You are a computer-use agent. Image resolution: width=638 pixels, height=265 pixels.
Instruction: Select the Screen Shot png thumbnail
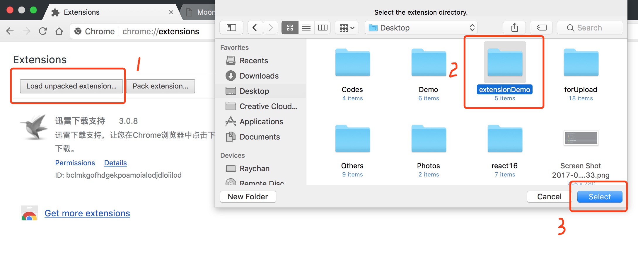click(581, 138)
